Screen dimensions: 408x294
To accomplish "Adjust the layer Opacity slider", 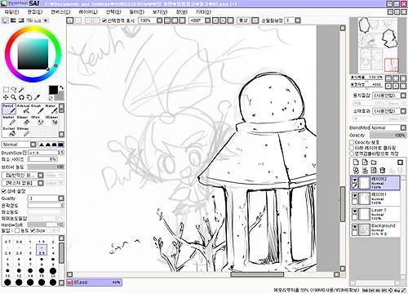I will [x=388, y=136].
